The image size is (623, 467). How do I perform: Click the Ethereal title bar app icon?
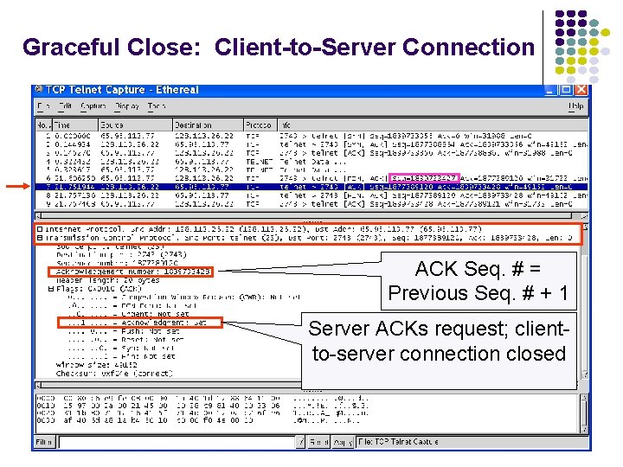(x=39, y=89)
